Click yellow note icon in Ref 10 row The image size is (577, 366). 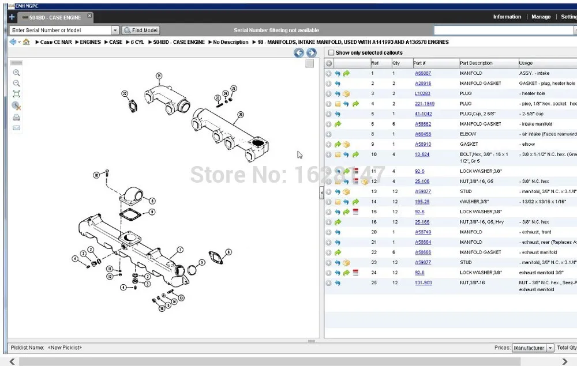click(x=338, y=154)
